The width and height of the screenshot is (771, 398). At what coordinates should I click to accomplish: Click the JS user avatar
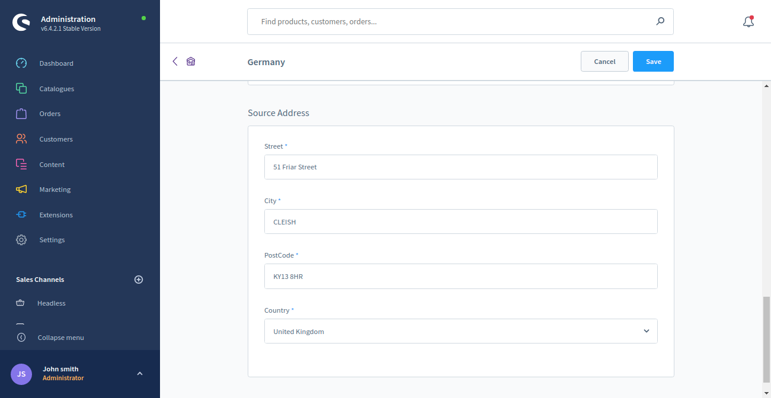(21, 374)
